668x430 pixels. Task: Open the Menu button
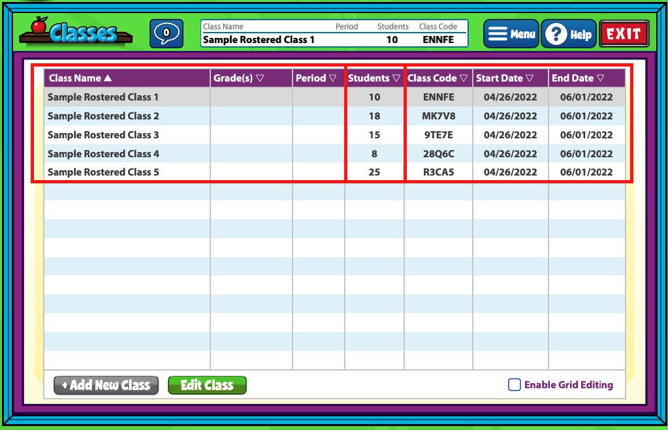pyautogui.click(x=511, y=34)
